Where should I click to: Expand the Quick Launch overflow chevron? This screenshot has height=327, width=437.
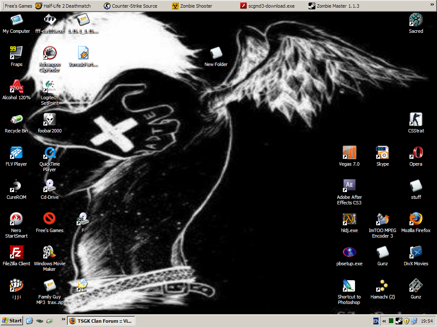tap(63, 319)
